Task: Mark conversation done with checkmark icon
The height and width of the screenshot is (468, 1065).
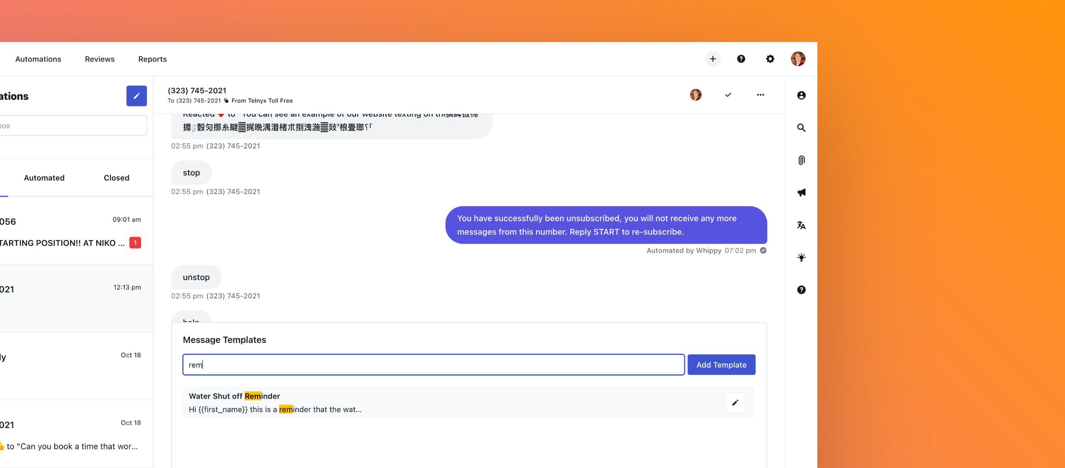Action: click(x=728, y=95)
